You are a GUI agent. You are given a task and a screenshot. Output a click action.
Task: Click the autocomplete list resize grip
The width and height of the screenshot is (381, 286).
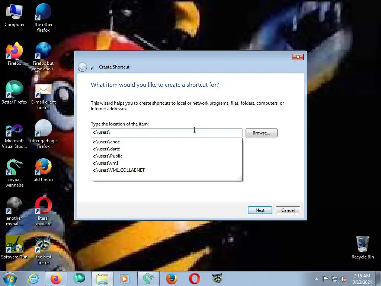click(240, 178)
